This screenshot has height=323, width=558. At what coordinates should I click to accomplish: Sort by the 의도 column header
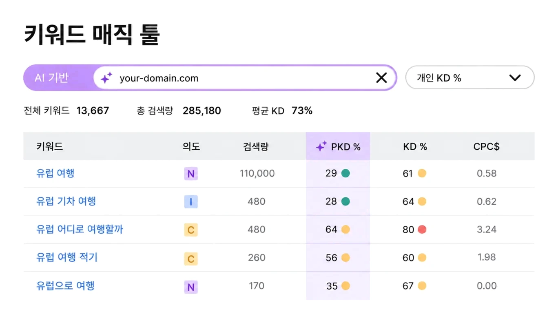pyautogui.click(x=191, y=146)
